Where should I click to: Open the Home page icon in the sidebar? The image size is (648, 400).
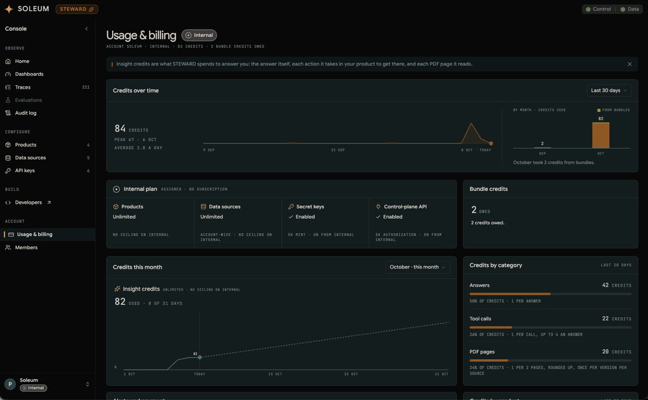pos(8,61)
